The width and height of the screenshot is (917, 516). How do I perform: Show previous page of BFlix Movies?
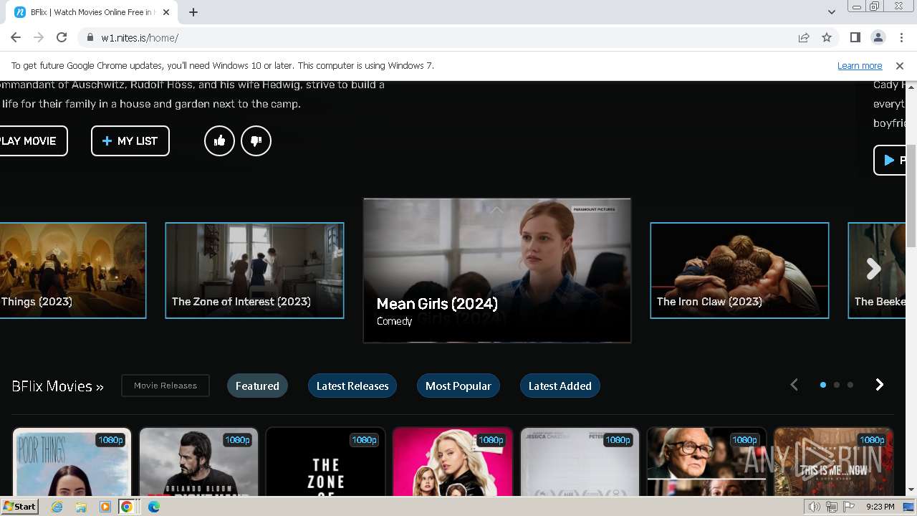[x=794, y=385]
